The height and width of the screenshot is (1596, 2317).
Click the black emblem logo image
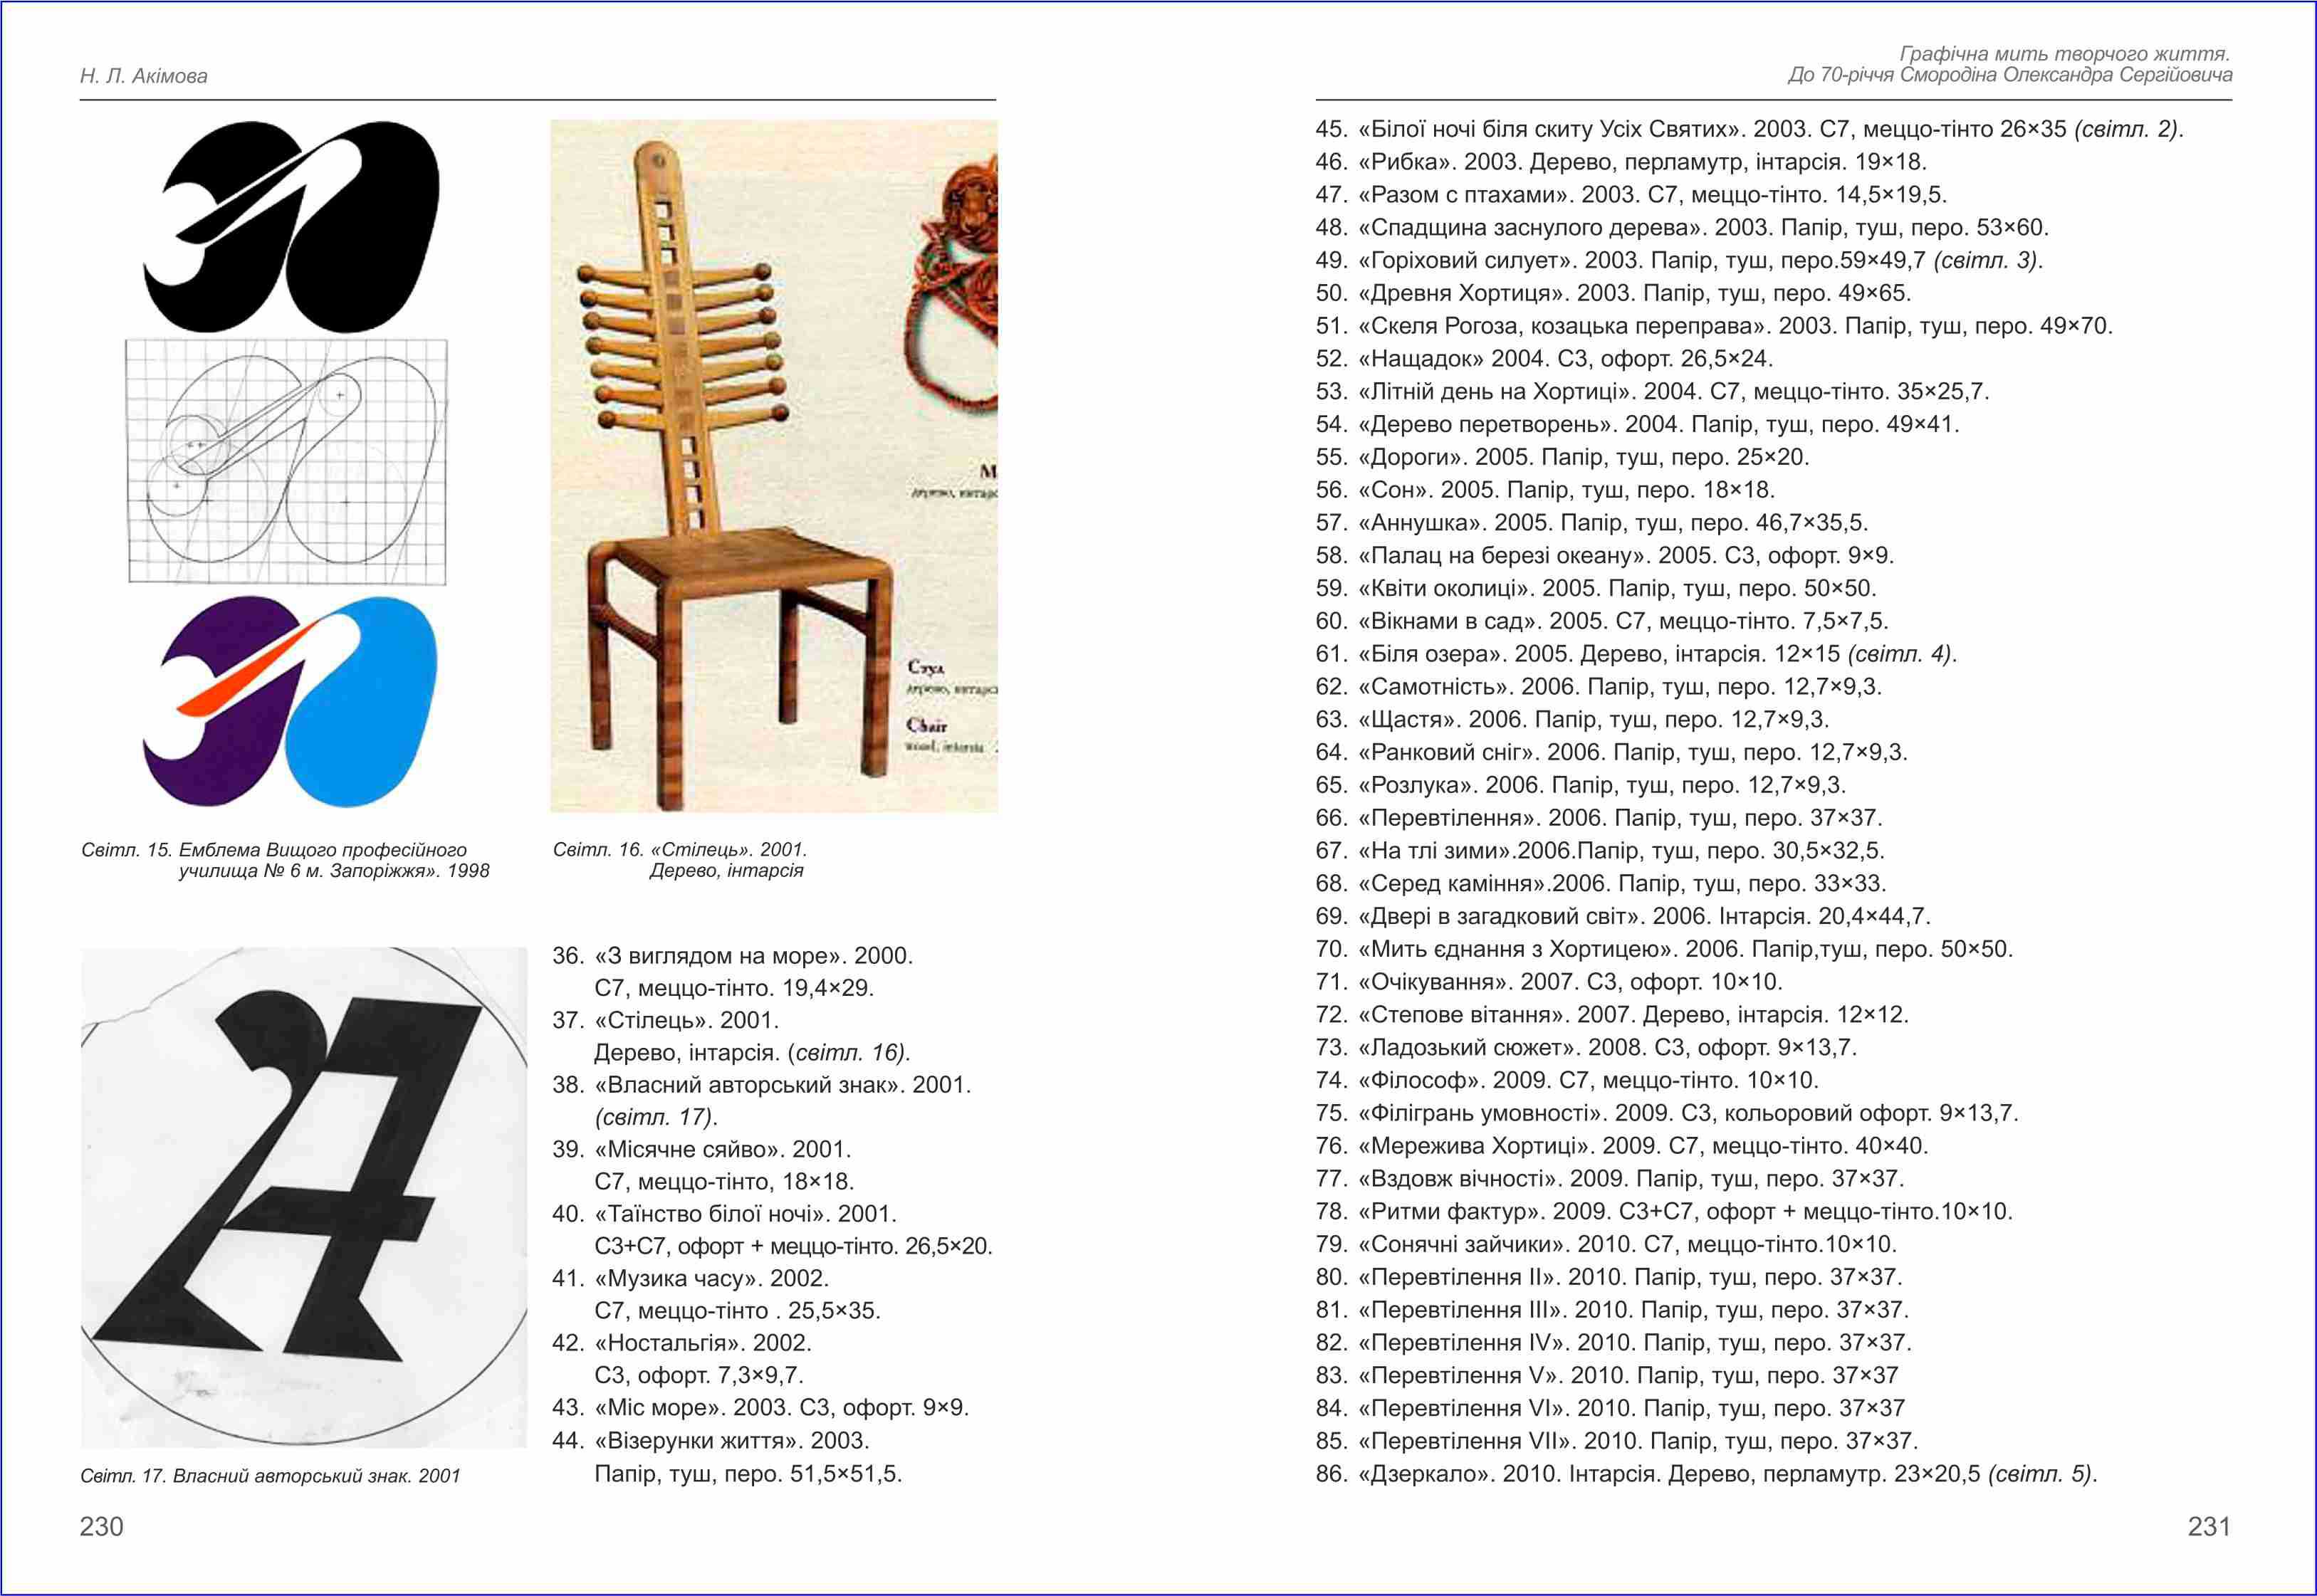point(290,226)
